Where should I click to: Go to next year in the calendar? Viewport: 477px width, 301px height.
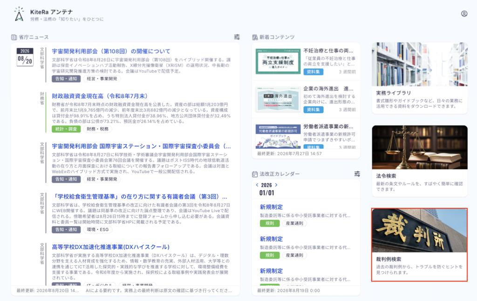[276, 185]
